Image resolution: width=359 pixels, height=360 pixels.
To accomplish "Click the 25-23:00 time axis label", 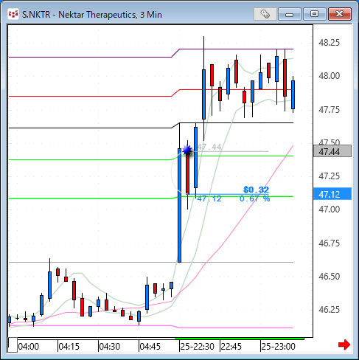I will (x=278, y=347).
